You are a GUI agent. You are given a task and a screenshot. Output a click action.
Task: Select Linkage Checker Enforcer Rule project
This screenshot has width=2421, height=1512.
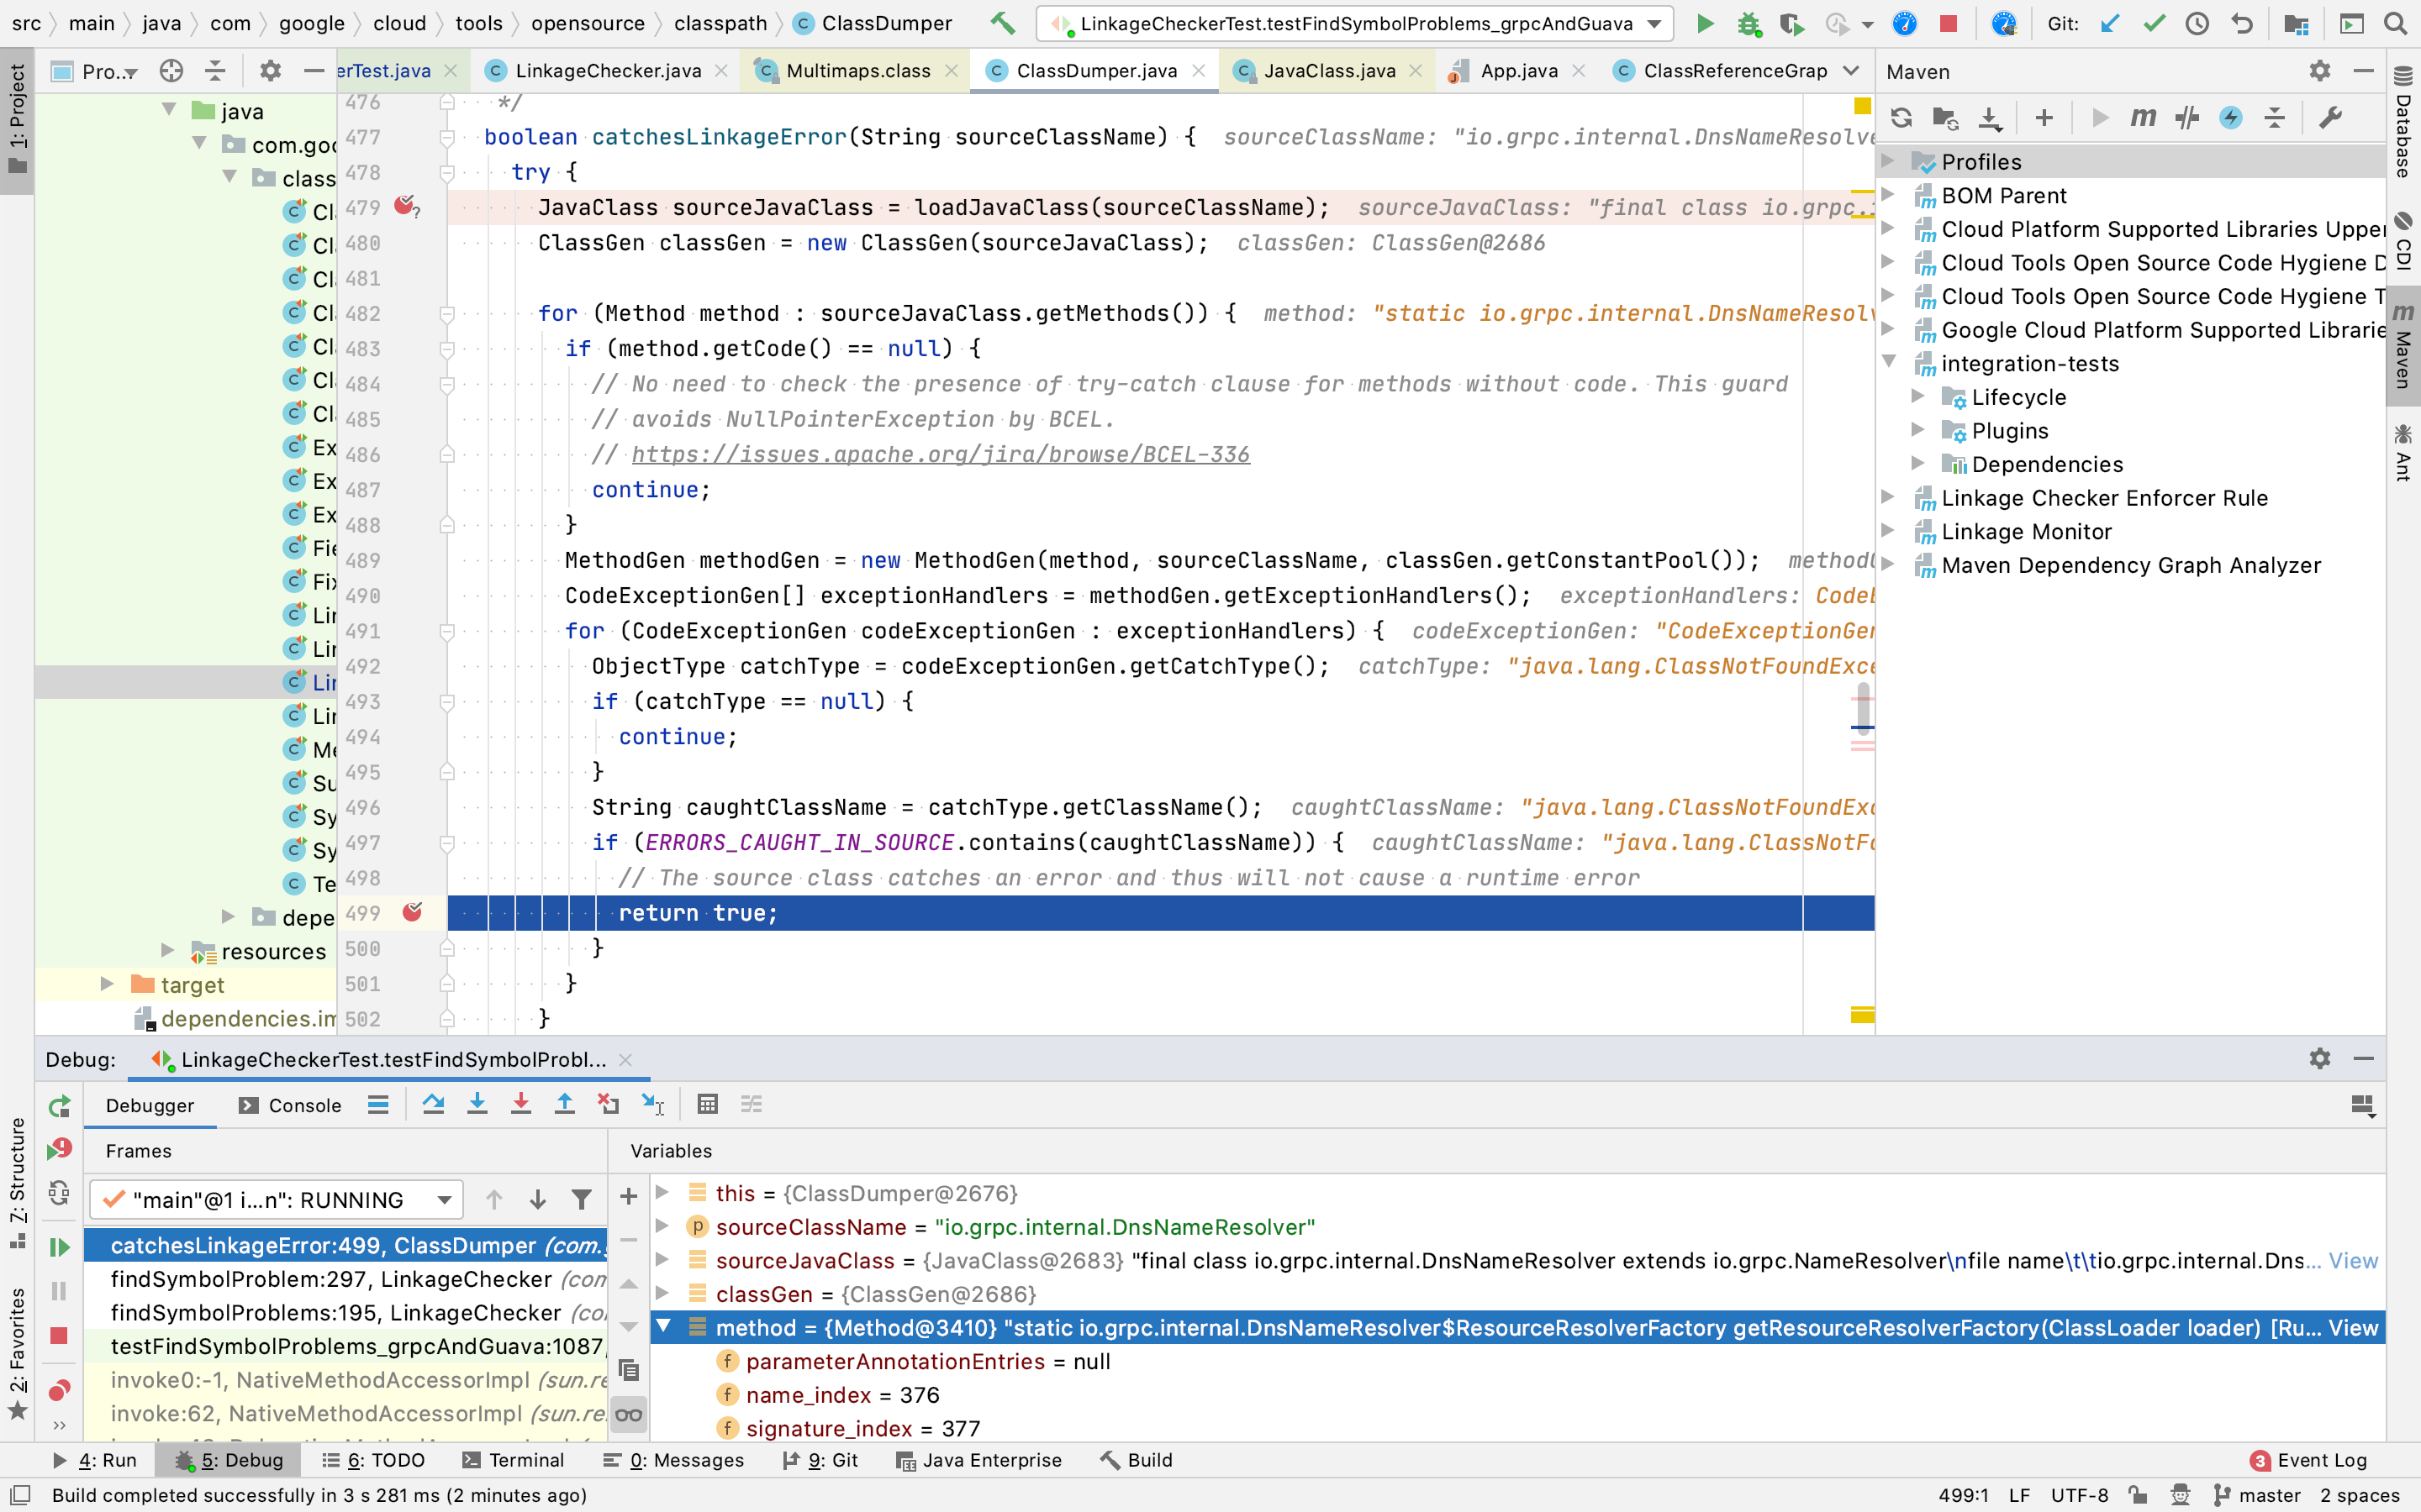2104,497
